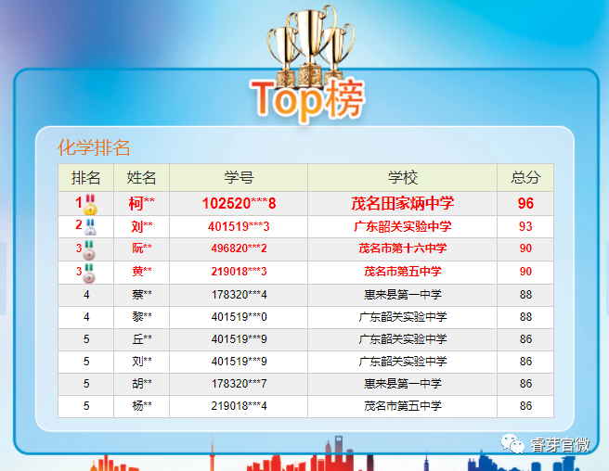Click score 86 in 丘** row
This screenshot has width=609, height=471.
[525, 339]
